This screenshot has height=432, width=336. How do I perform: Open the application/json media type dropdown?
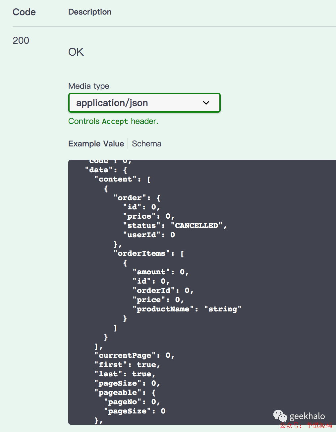pos(144,103)
